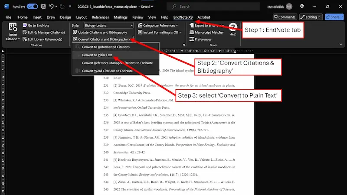Click the diamond premium icon in title bar
347x195 pixels.
click(301, 6)
